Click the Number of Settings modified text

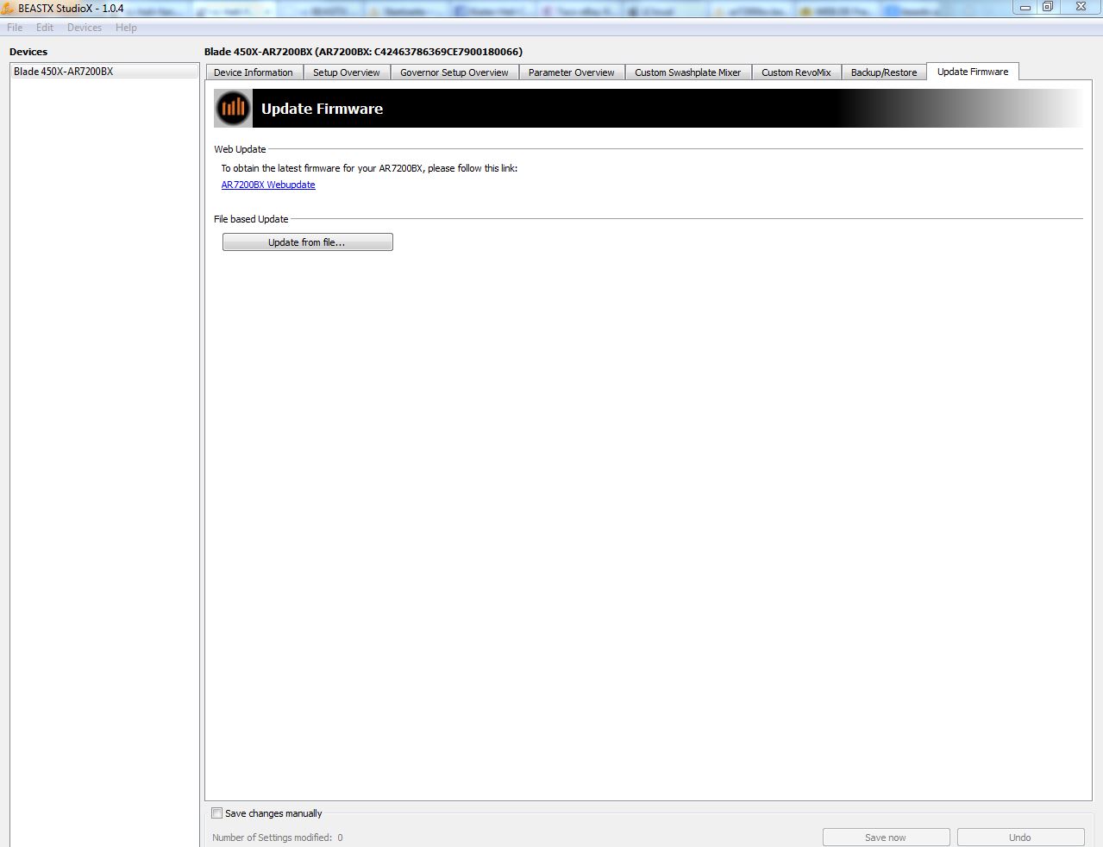(278, 838)
